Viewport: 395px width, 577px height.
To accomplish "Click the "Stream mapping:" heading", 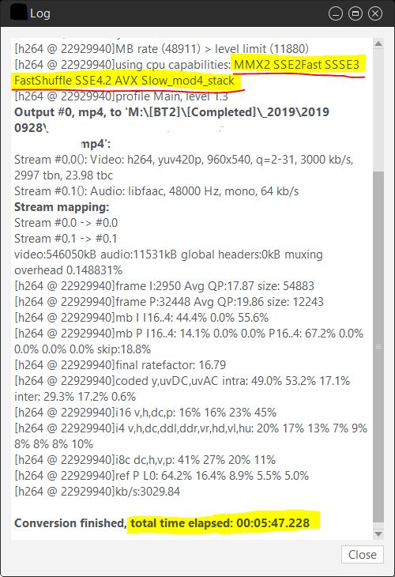I will [x=62, y=207].
